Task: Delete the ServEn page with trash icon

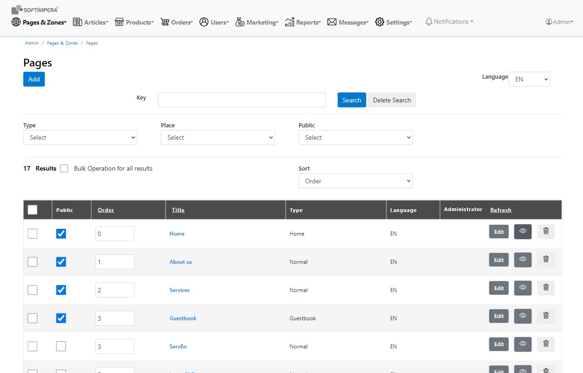Action: coord(546,344)
